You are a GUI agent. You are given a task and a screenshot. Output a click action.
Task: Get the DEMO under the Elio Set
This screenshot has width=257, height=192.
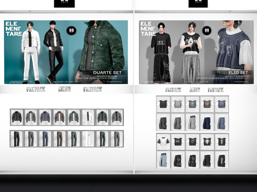tap(195, 90)
